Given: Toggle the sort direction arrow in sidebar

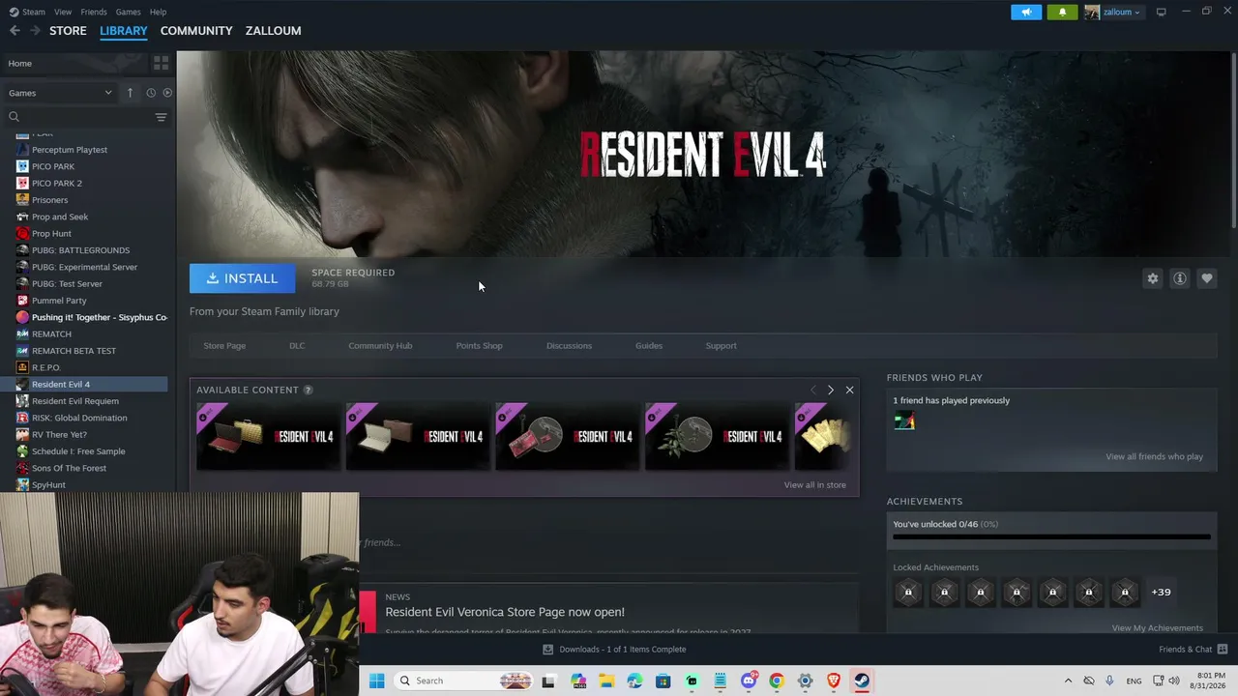Looking at the screenshot, I should [x=130, y=93].
